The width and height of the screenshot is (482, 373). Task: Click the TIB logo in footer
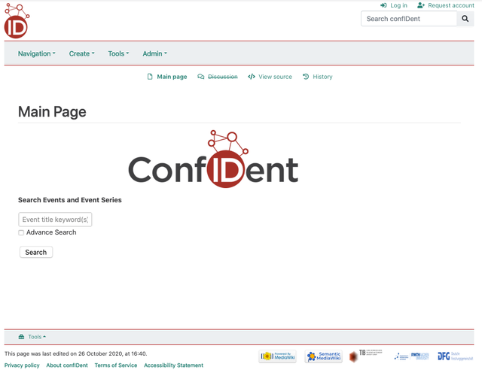[365, 356]
